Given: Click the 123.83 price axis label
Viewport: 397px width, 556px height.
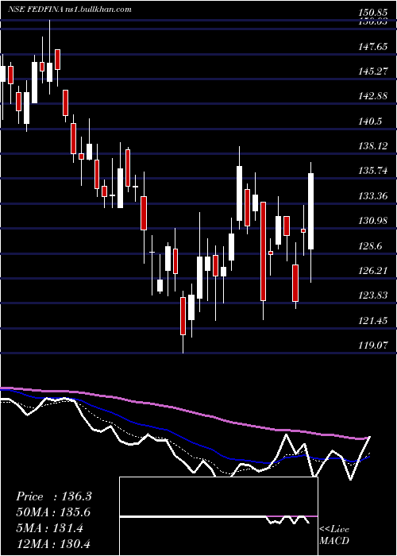Looking at the screenshot, I should click(x=373, y=295).
